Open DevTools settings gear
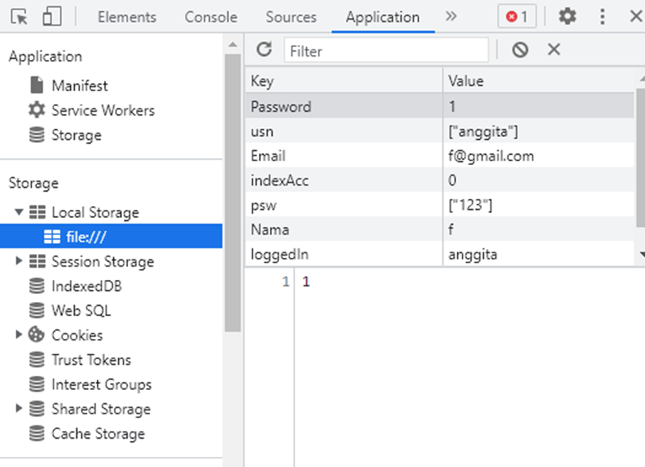The width and height of the screenshot is (645, 467). (x=568, y=17)
